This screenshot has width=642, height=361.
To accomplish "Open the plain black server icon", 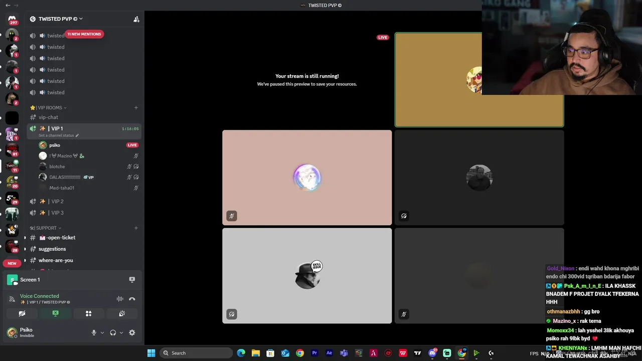I will click(12, 118).
